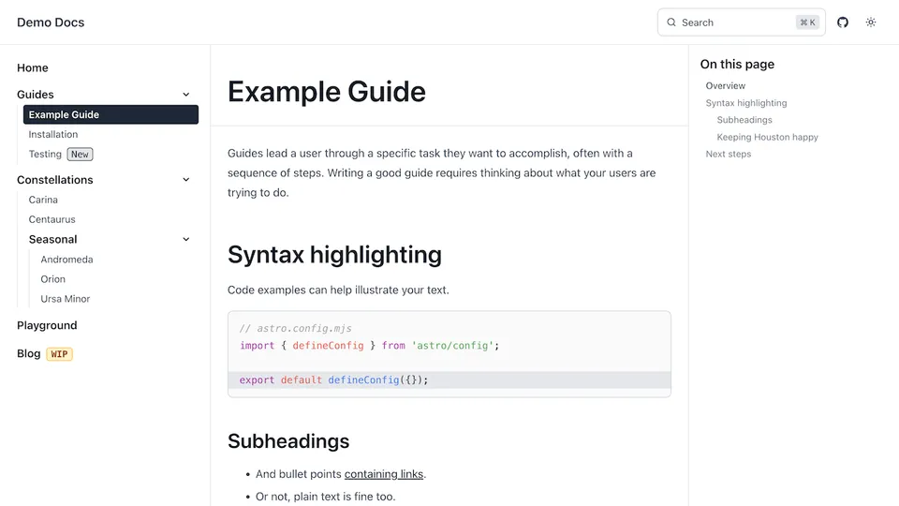Open the GitHub repository icon link
Image resolution: width=899 pixels, height=506 pixels.
coord(843,22)
